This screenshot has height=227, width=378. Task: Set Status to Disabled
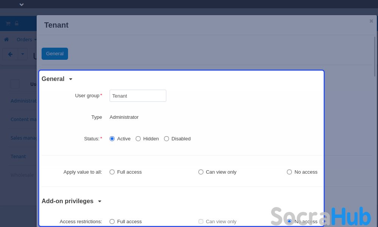(x=167, y=139)
